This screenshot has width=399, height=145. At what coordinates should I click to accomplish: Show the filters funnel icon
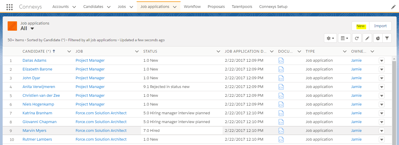[387, 38]
